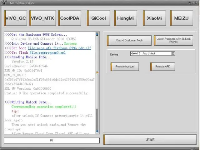Image resolution: width=200 pixels, height=150 pixels.
Task: Click the log scrollbar down arrow
Action: [x=97, y=131]
